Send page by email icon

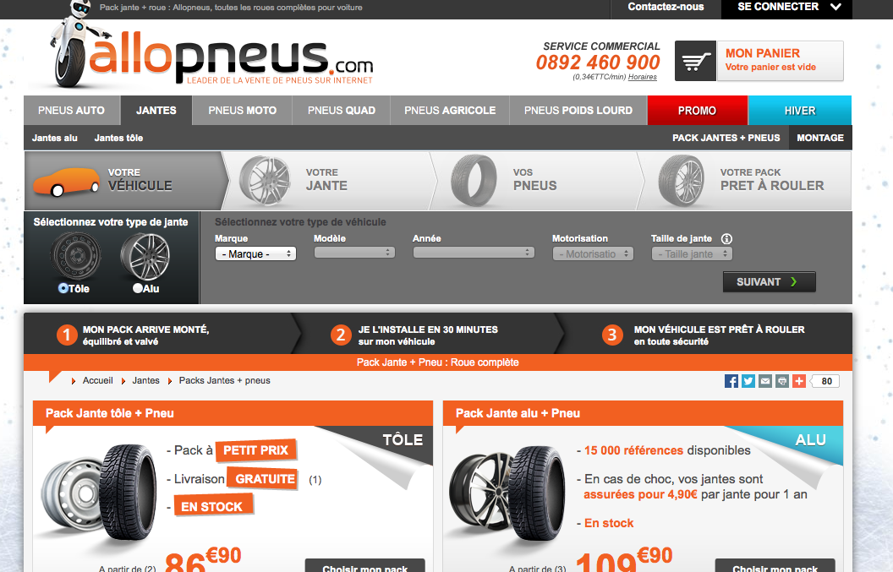tap(765, 381)
